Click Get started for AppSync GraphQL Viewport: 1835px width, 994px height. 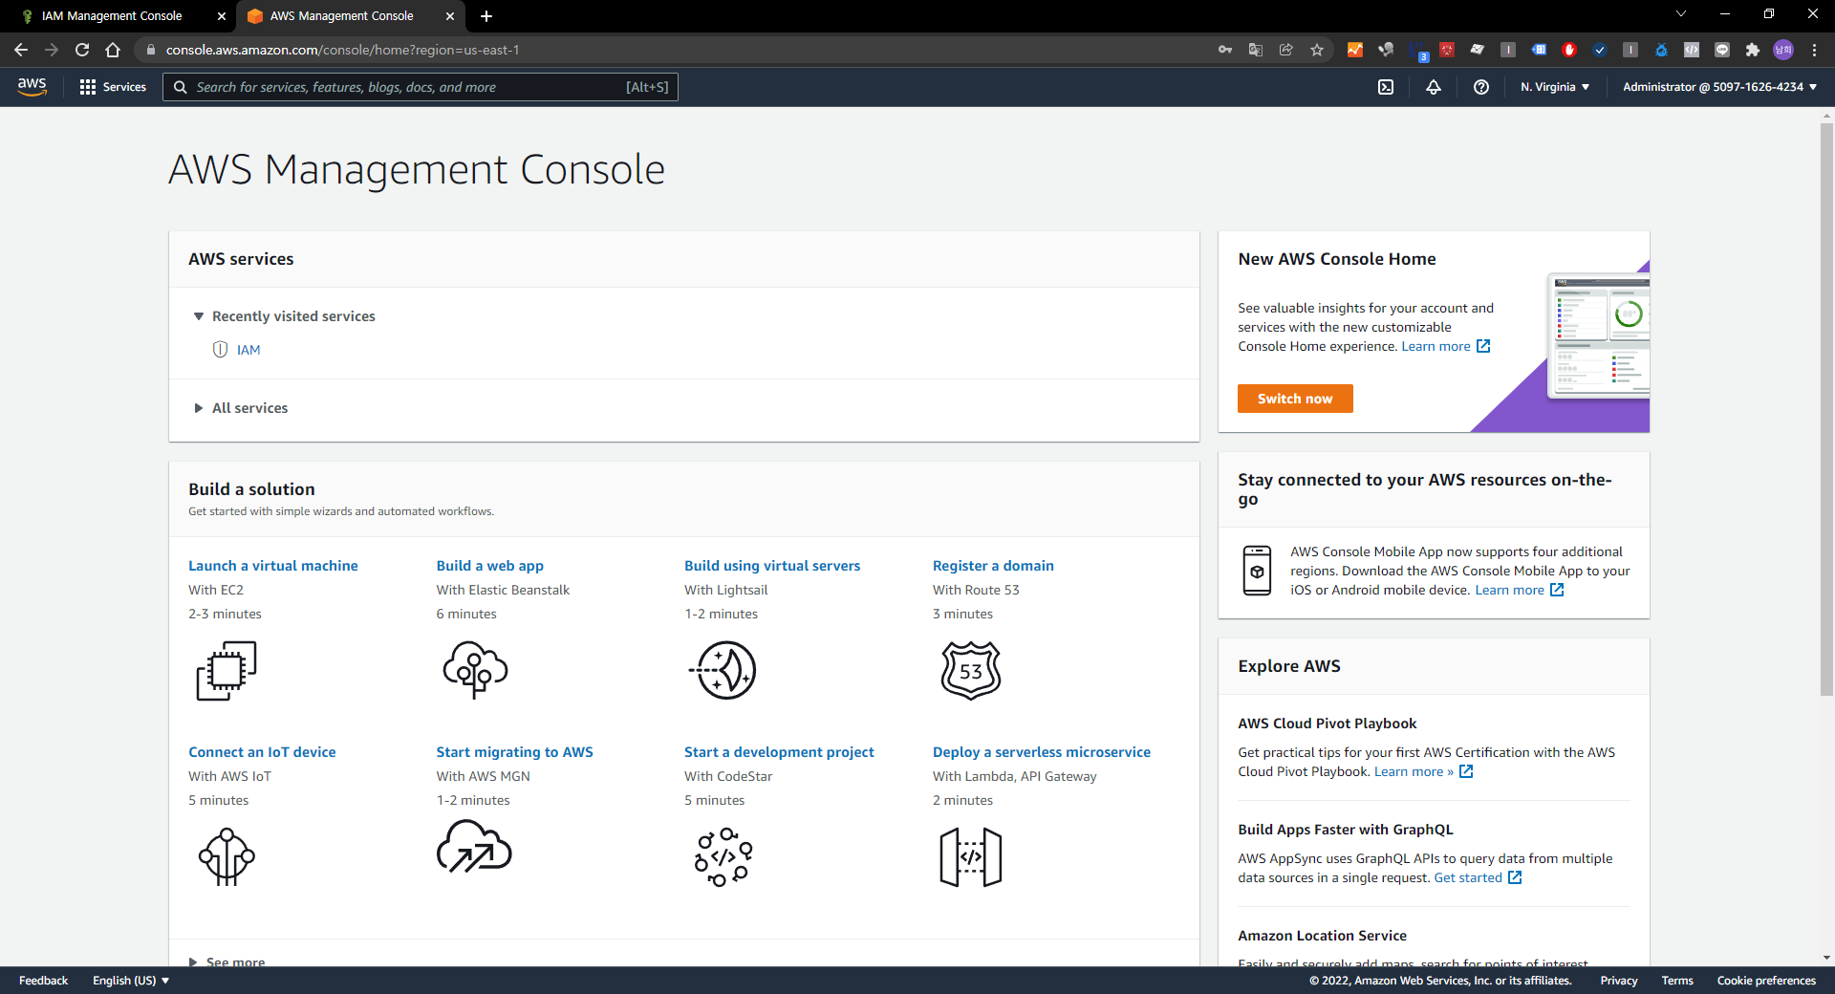1478,877
